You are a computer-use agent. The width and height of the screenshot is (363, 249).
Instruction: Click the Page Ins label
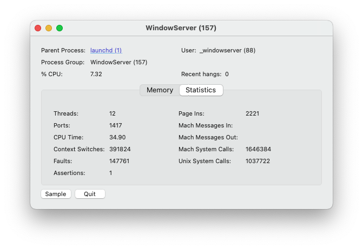(x=192, y=113)
